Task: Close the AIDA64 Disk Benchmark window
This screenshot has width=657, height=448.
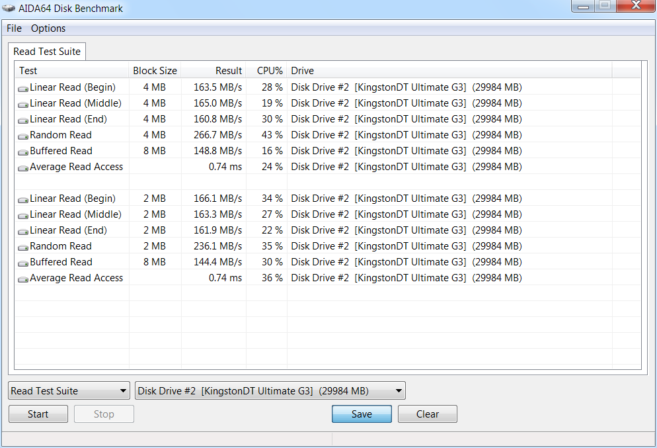Action: (636, 5)
